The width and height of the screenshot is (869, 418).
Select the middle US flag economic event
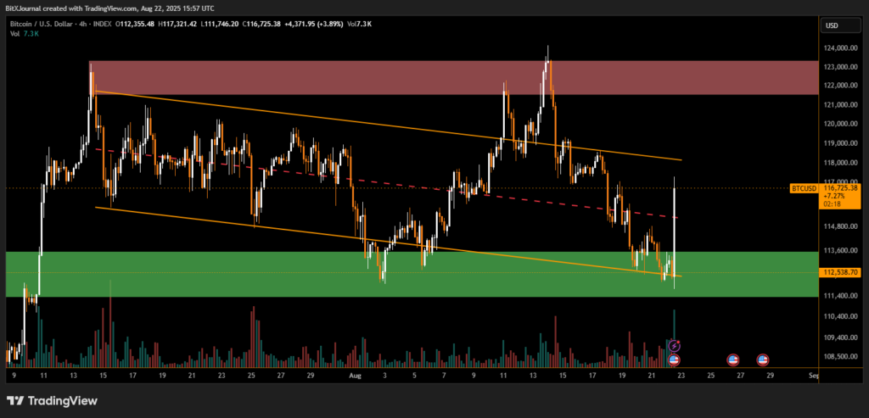coord(733,359)
